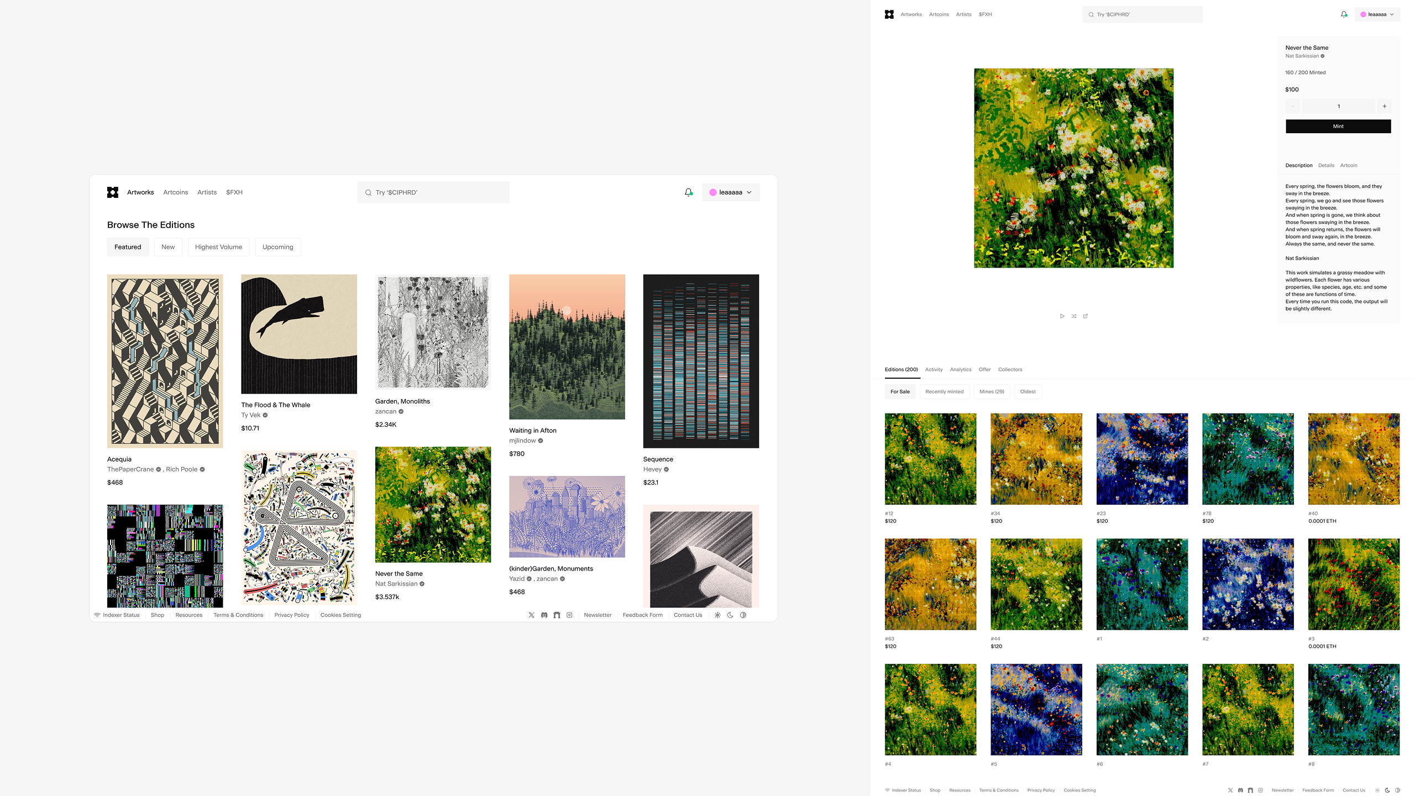Toggle the half-circle auto theme icon in the browse footer
The height and width of the screenshot is (796, 1415).
click(x=743, y=615)
